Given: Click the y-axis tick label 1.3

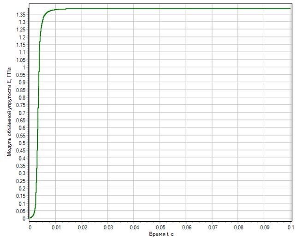Looking at the screenshot, I should click(22, 22).
